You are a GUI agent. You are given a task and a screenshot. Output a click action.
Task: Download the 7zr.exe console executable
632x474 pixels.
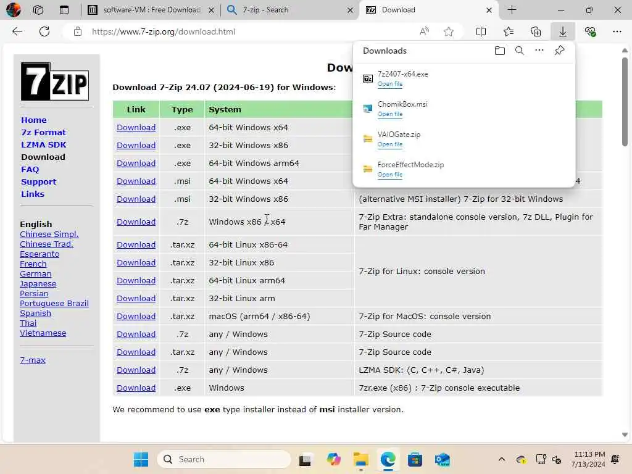pos(136,388)
